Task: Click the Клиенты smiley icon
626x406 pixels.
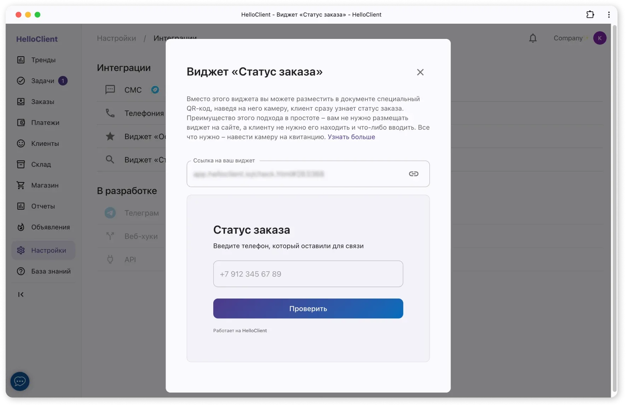Action: pyautogui.click(x=21, y=143)
